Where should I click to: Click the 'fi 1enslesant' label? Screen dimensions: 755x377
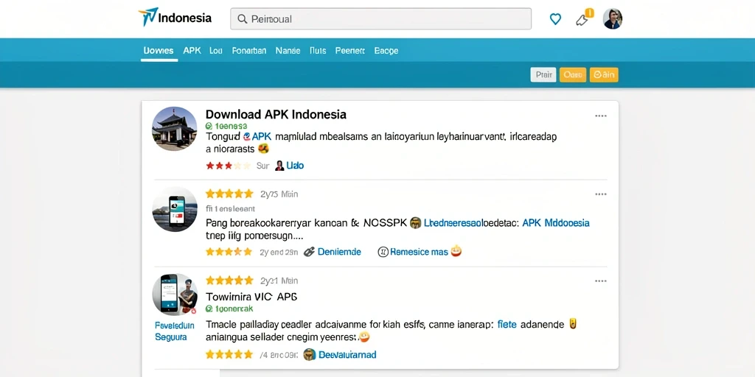(230, 208)
